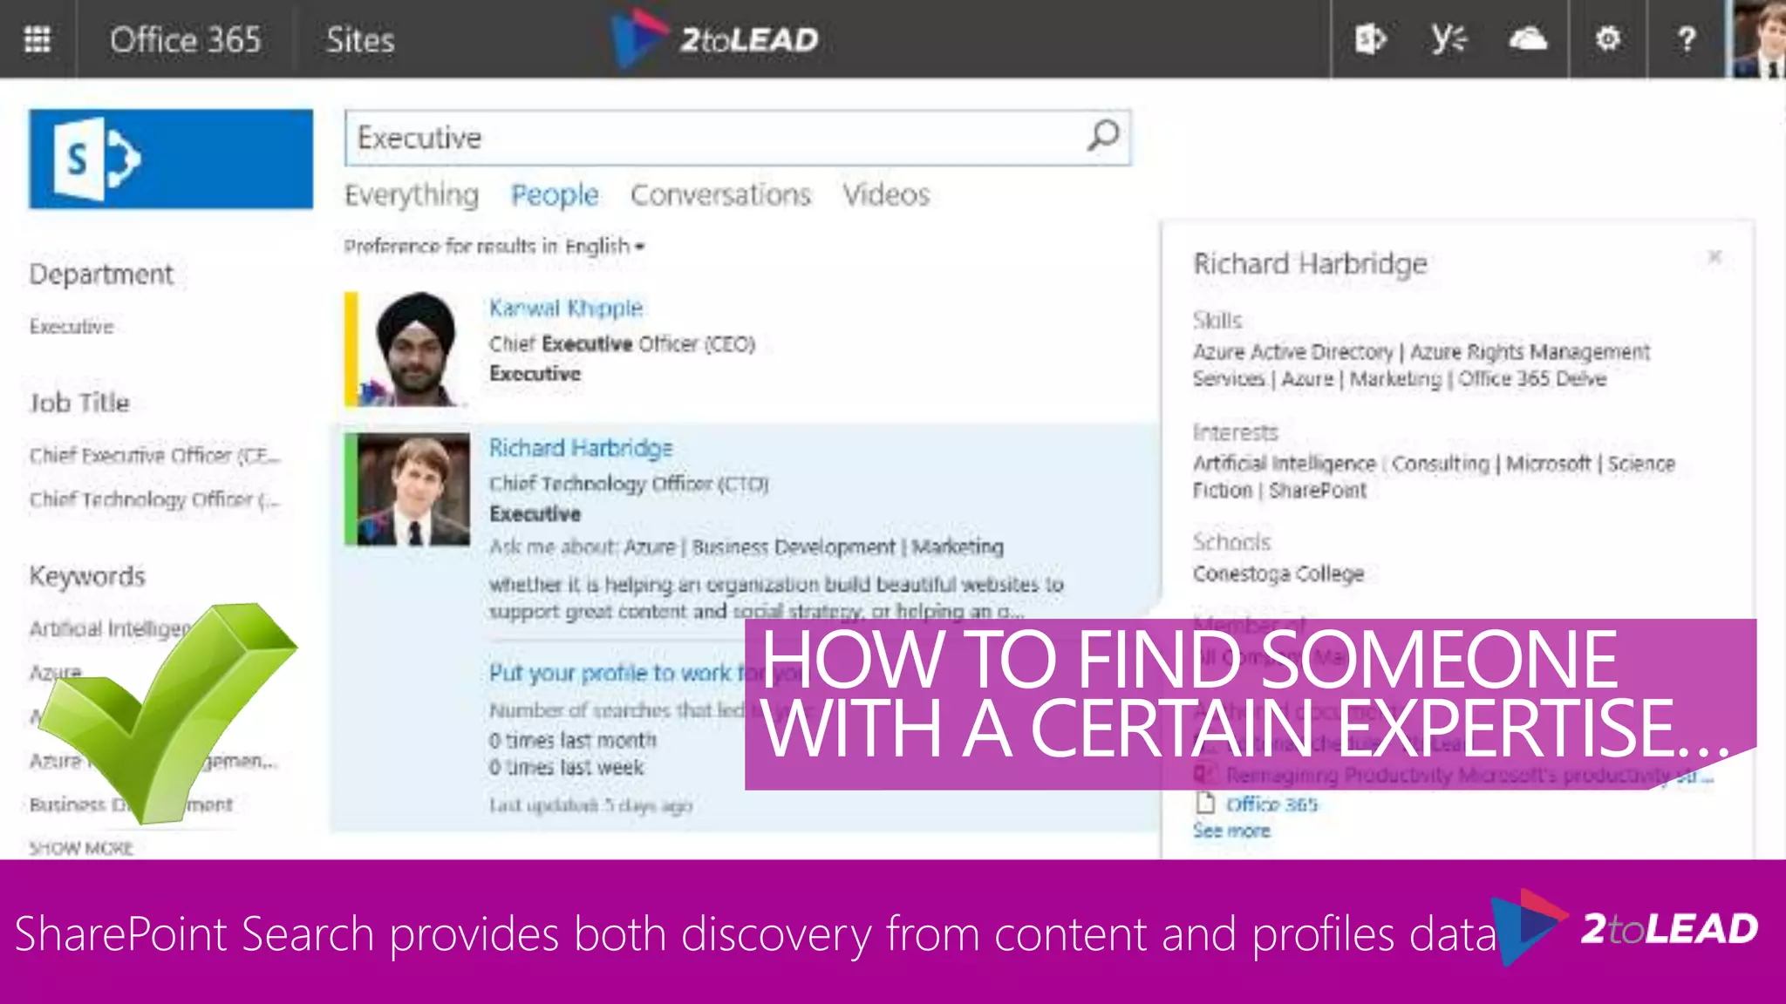Switch to the Conversations search tab
The height and width of the screenshot is (1004, 1786).
tap(720, 194)
